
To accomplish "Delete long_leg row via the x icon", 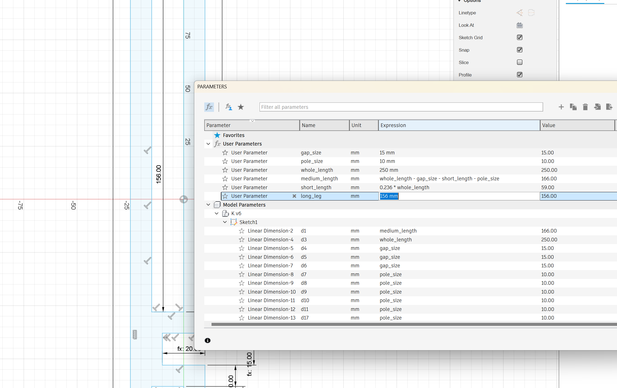I will [294, 196].
